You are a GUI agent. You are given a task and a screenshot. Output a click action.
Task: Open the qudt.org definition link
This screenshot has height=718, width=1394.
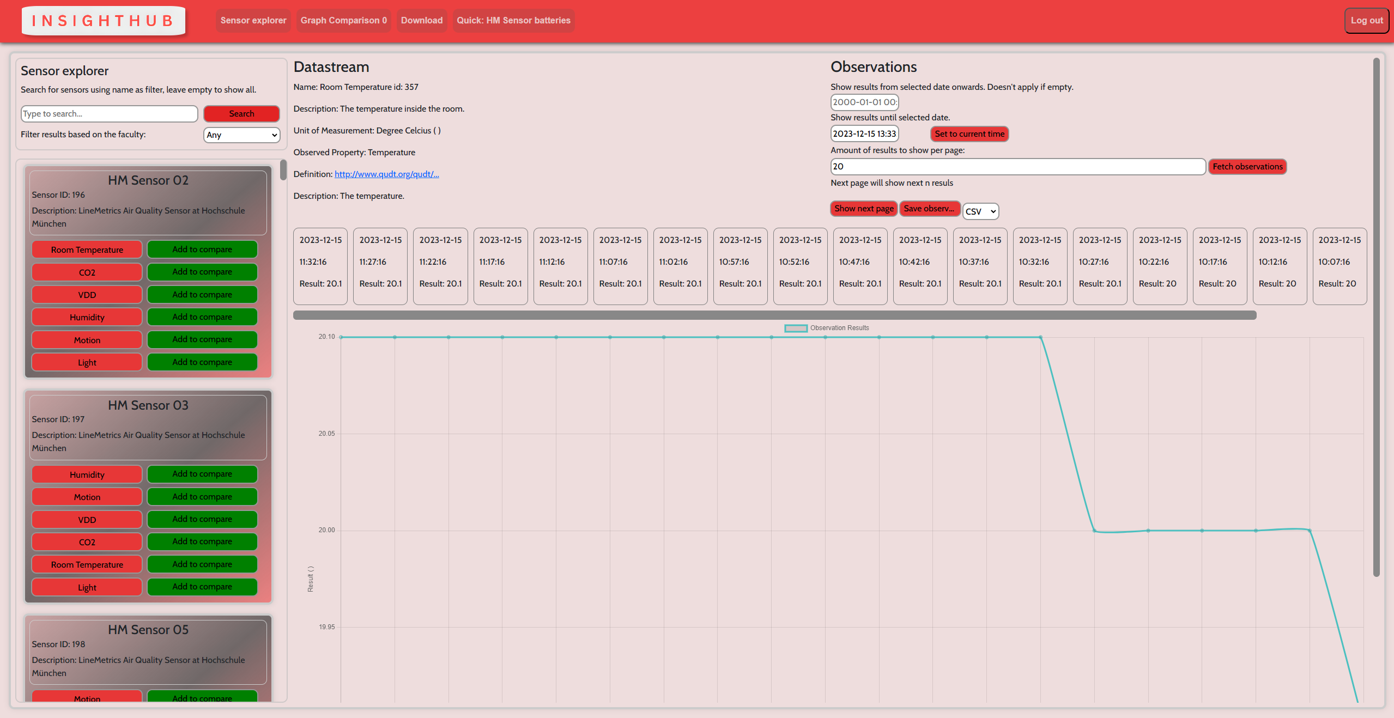point(386,174)
